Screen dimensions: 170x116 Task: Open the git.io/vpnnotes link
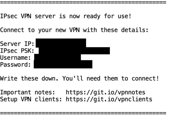105,92
